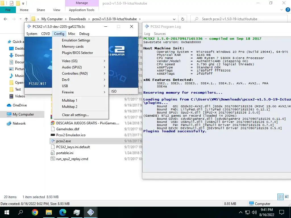The image size is (291, 218).
Task: Open Sources menu in Program Log window
Action: pos(160,34)
